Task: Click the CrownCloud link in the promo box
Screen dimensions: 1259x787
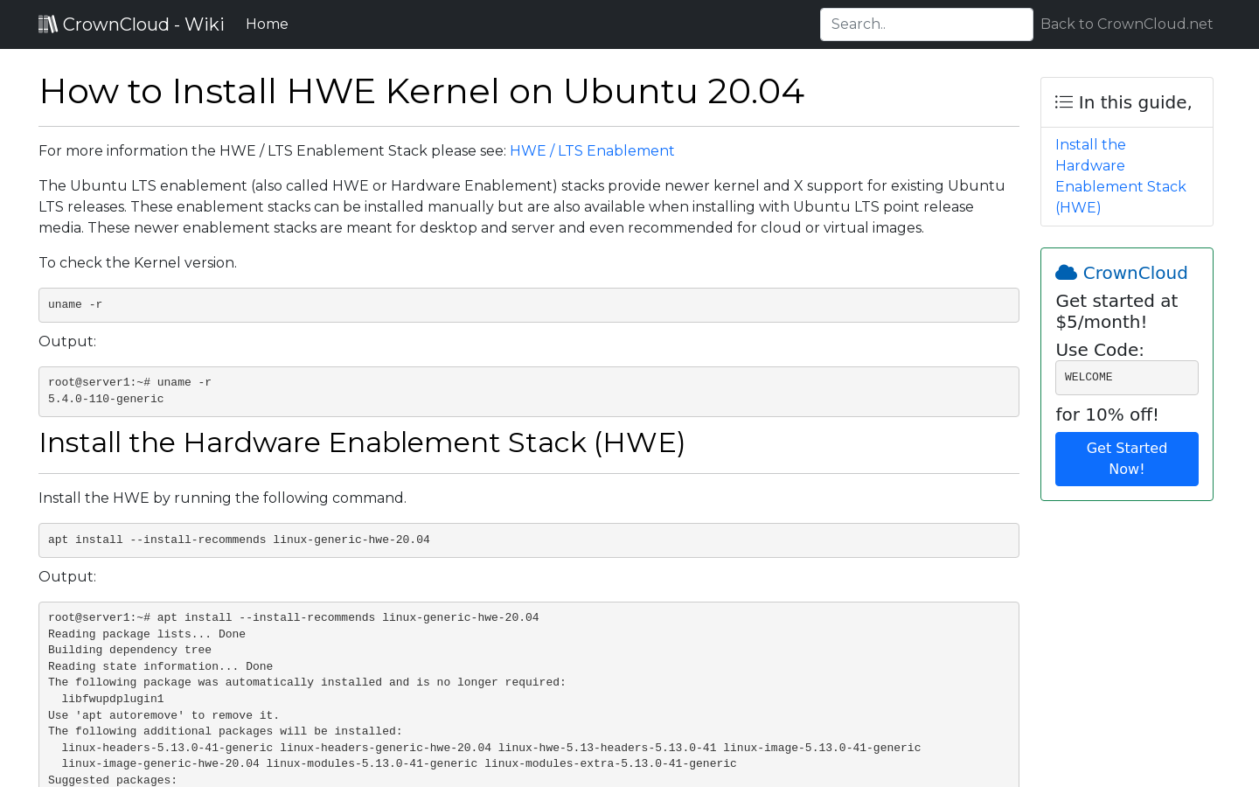Action: tap(1135, 273)
